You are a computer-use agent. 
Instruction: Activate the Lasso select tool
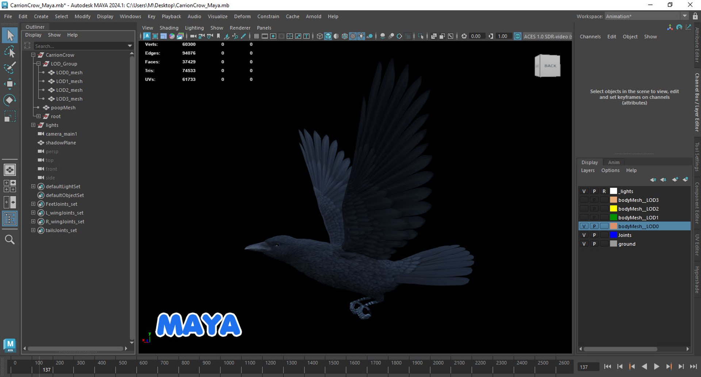pos(10,52)
